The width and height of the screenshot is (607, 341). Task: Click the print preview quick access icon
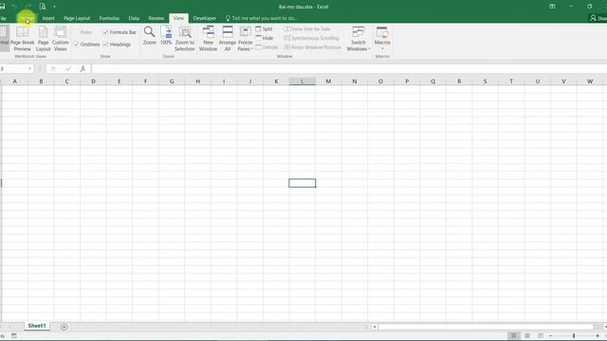tap(43, 7)
